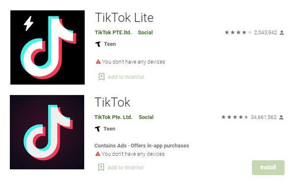
Task: Click TikTok star rating
Action: pos(235,117)
